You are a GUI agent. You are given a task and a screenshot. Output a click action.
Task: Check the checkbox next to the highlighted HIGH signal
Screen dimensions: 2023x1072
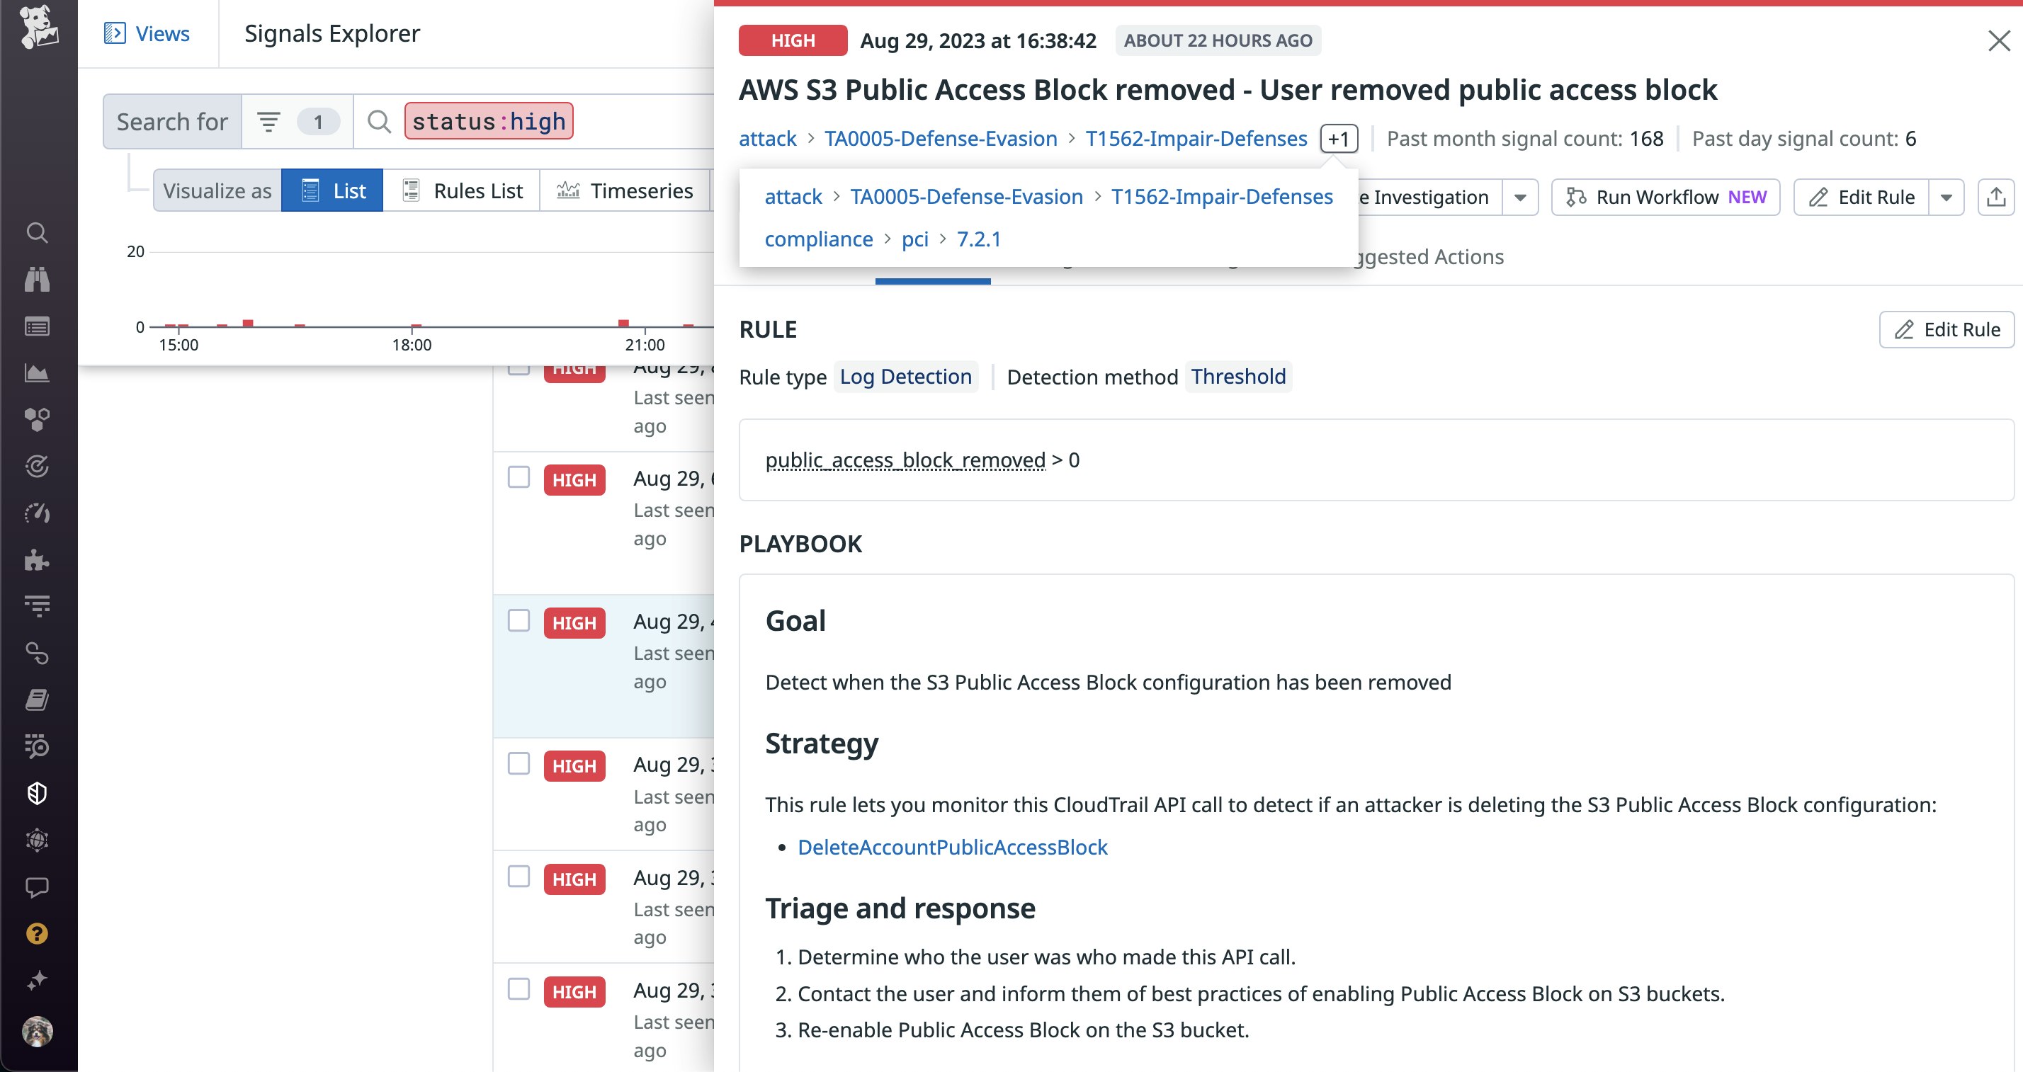coord(521,621)
